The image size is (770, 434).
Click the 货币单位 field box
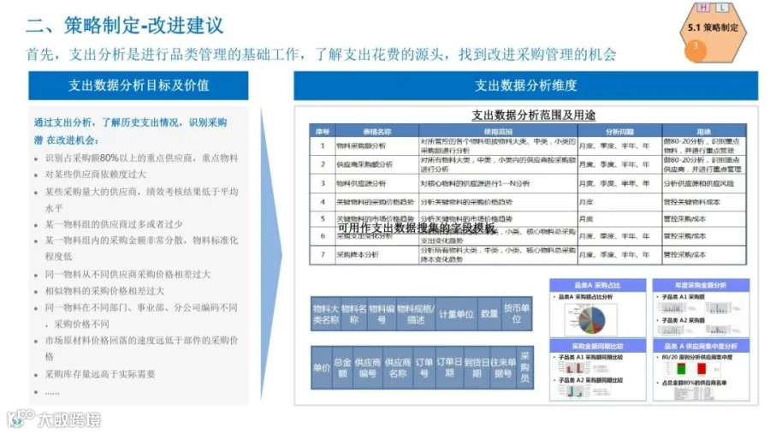[x=517, y=313]
